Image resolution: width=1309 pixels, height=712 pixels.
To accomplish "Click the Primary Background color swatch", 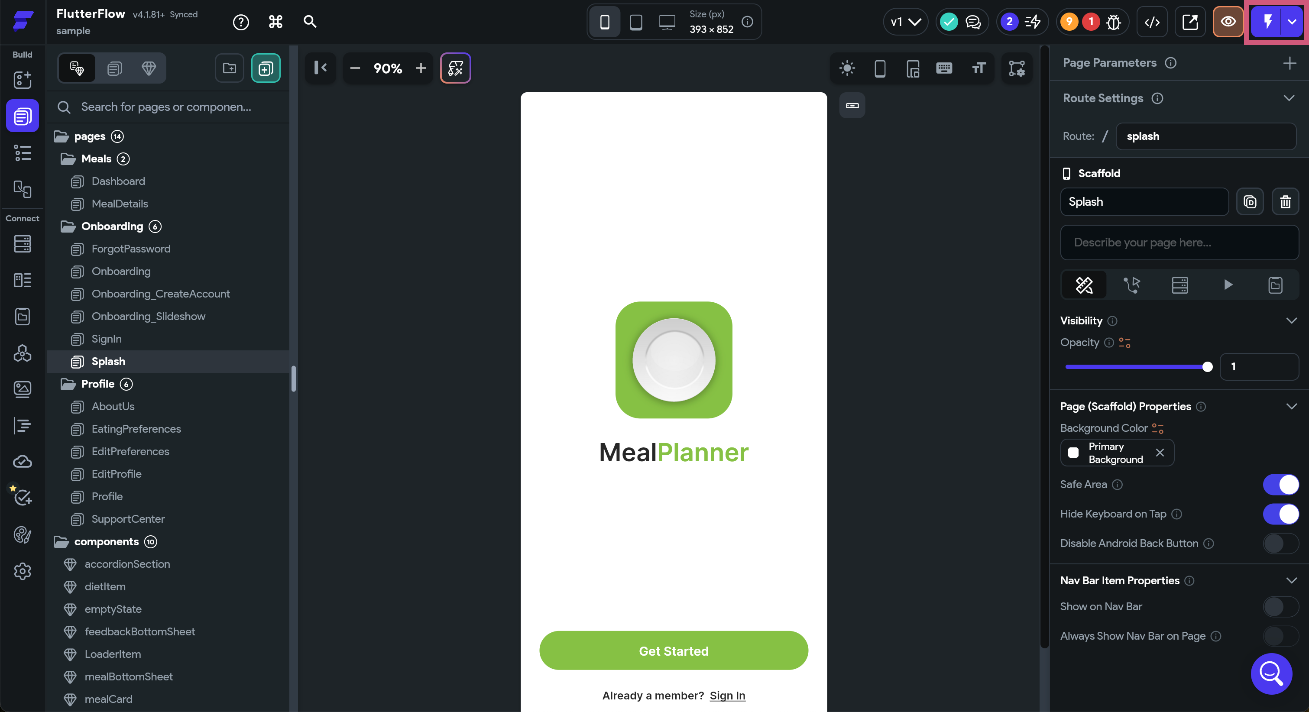I will [1073, 453].
